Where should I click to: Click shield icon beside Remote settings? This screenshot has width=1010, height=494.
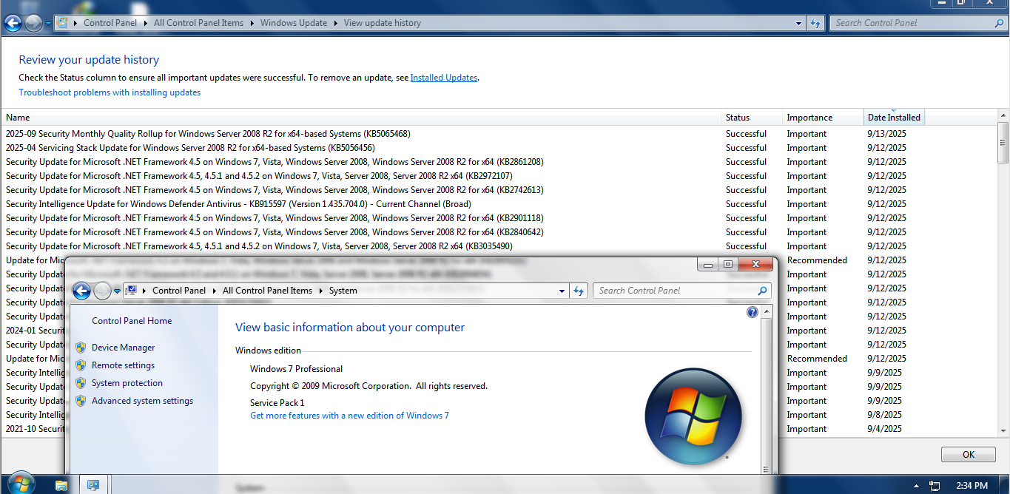click(x=81, y=365)
